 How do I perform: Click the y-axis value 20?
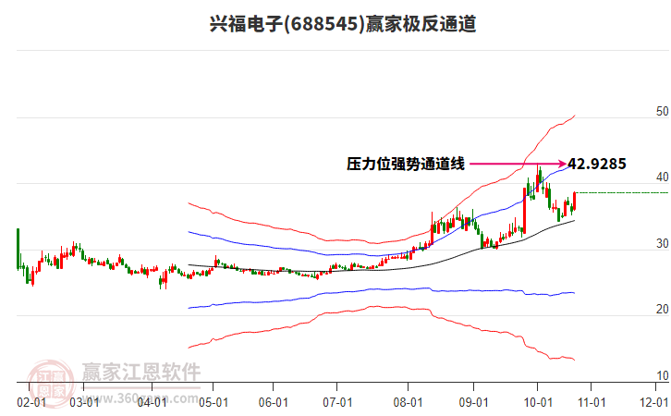click(x=662, y=309)
